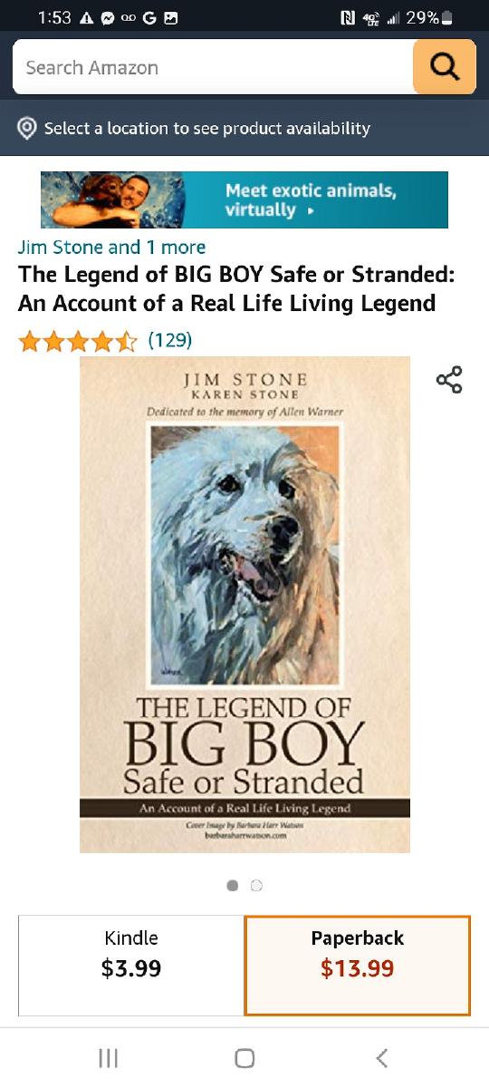The height and width of the screenshot is (1088, 489).
Task: Tap the share icon beside book cover
Action: [449, 380]
